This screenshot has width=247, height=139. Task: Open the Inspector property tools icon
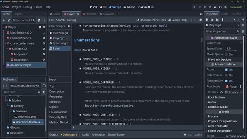(x=243, y=31)
